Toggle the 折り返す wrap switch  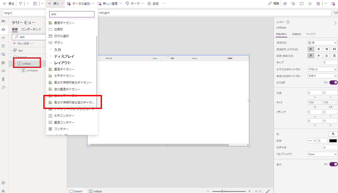[x=334, y=82]
